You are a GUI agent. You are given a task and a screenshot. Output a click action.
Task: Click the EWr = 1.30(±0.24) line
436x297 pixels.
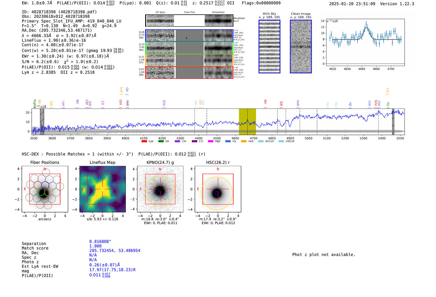(x=65, y=56)
